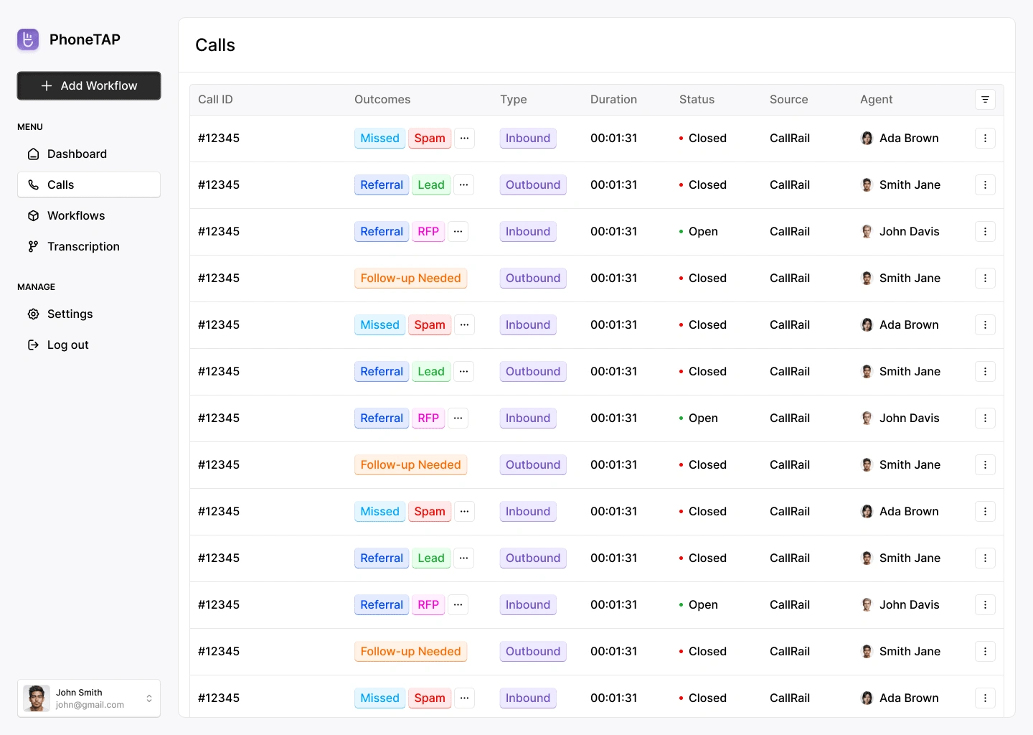Open the first row's three-dot actions menu
This screenshot has width=1033, height=735.
(x=985, y=139)
